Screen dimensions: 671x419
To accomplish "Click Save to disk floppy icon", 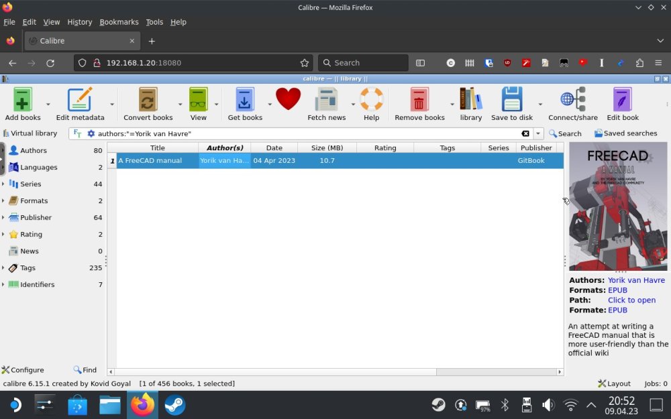I will click(x=512, y=100).
